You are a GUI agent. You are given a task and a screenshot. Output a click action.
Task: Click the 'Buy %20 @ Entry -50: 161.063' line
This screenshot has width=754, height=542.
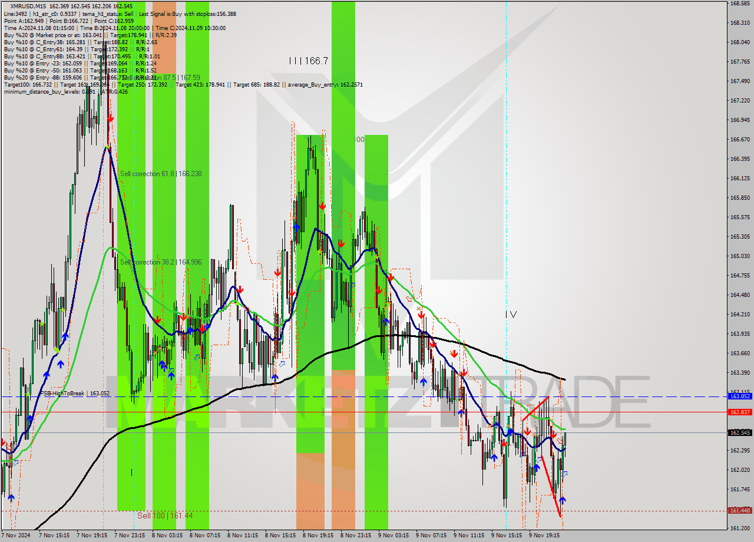point(80,70)
